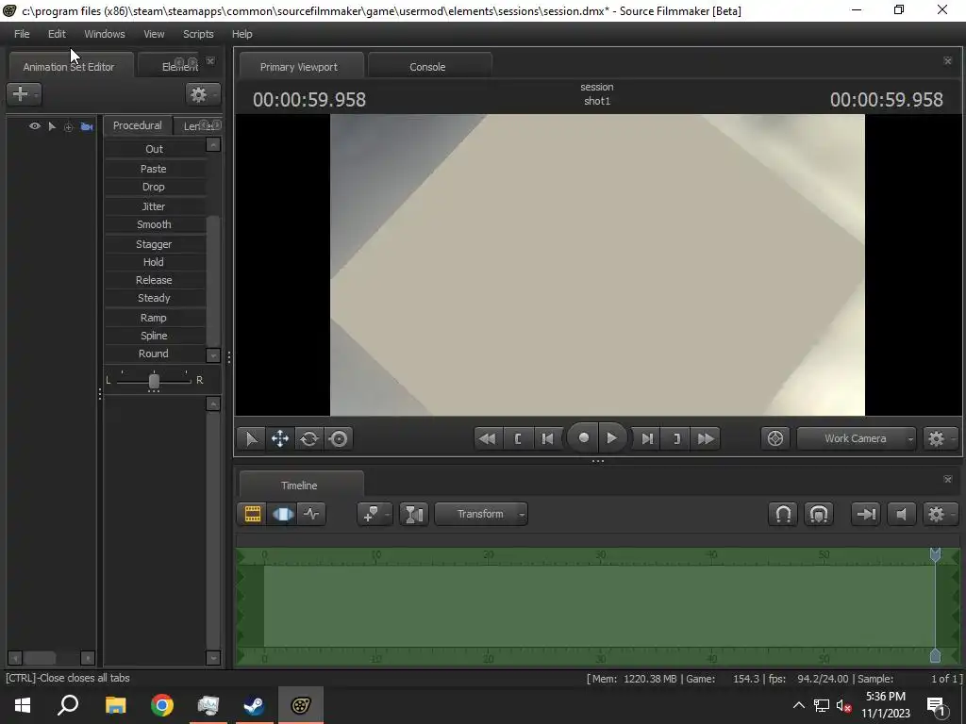Apply the Jitter preset
Viewport: 966px width, 724px height.
click(x=154, y=206)
